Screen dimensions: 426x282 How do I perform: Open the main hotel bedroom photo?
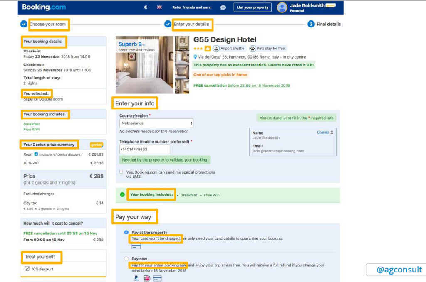tap(144, 65)
